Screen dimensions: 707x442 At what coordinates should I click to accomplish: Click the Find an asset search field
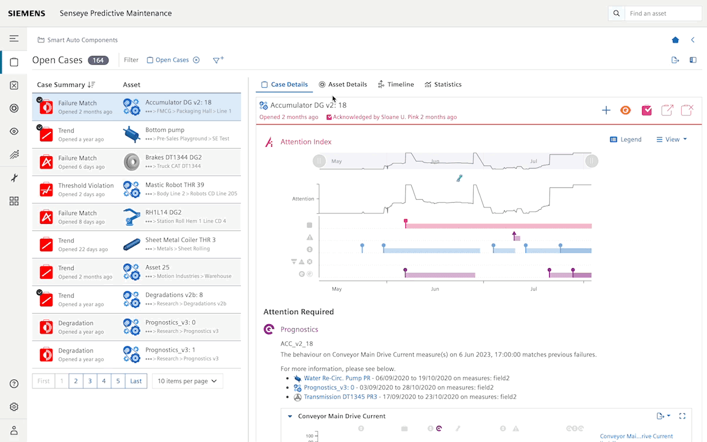(663, 13)
